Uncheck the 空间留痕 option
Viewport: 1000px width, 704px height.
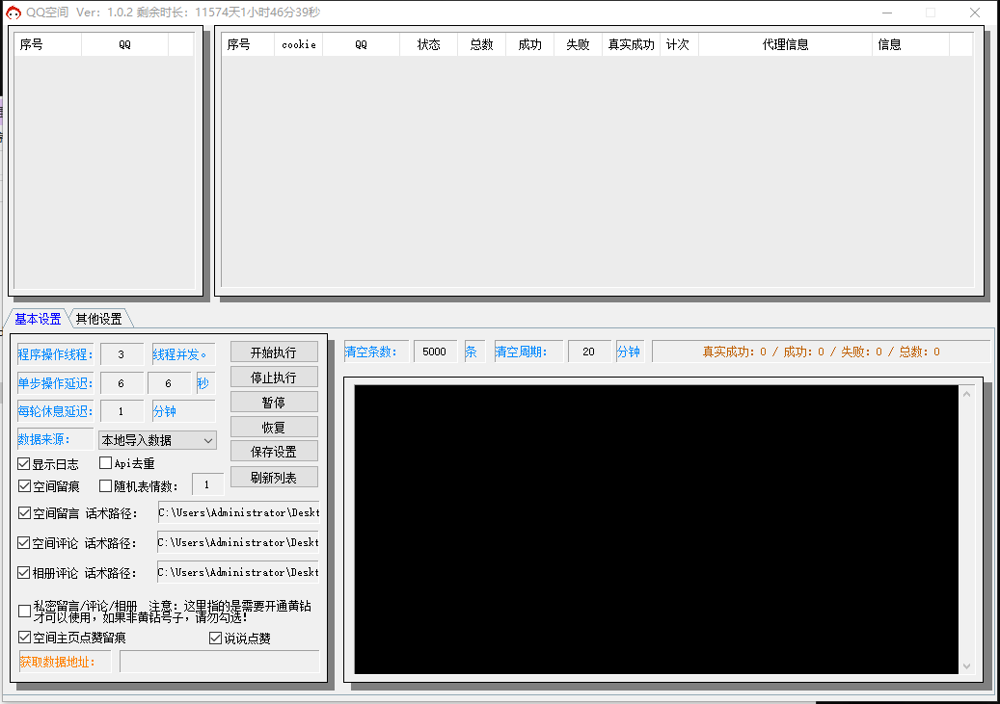coord(24,486)
